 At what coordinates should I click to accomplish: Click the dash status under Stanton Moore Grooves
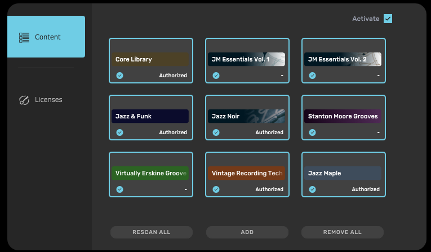[378, 132]
